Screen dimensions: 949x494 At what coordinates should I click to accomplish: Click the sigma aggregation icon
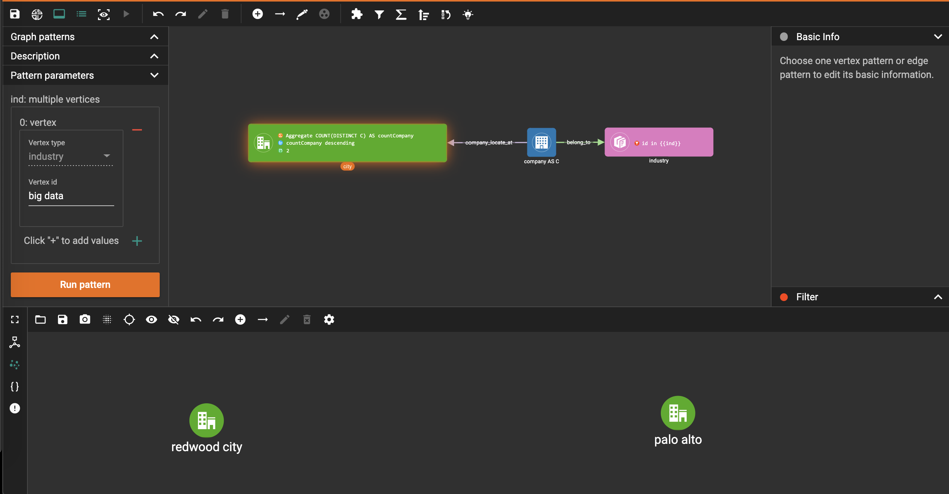(x=401, y=15)
